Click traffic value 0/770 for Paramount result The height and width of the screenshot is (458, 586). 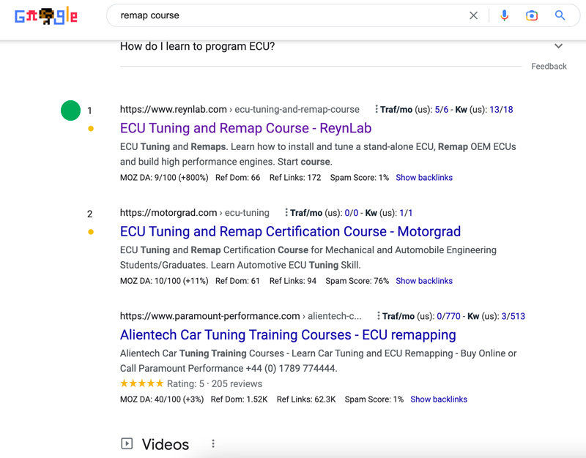[x=448, y=316]
